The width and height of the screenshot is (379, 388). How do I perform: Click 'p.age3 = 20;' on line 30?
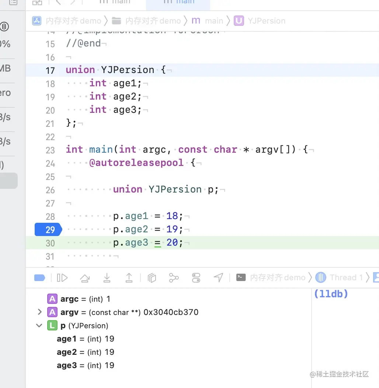coord(148,243)
